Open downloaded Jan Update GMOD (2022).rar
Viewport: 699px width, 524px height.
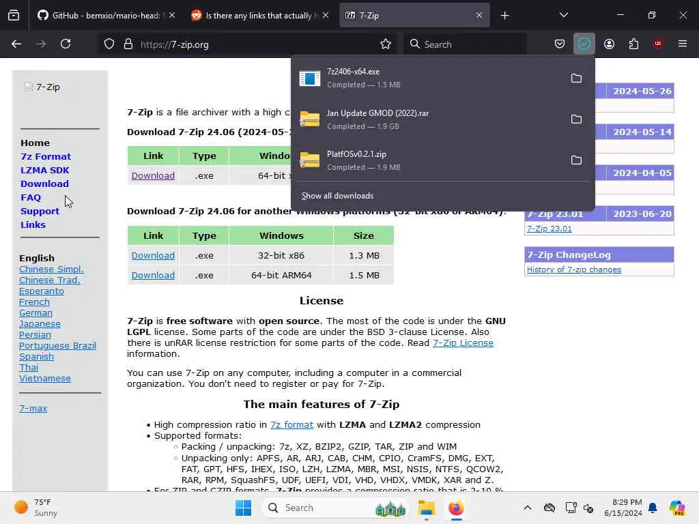(x=428, y=119)
